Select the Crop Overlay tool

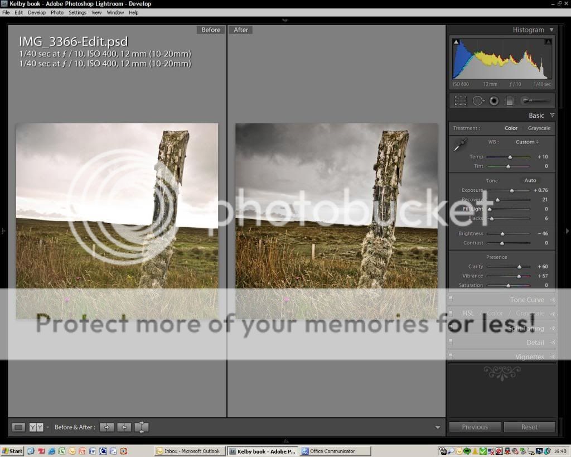[x=460, y=101]
